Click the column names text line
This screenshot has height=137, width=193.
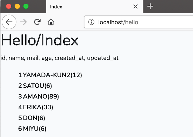(60, 58)
